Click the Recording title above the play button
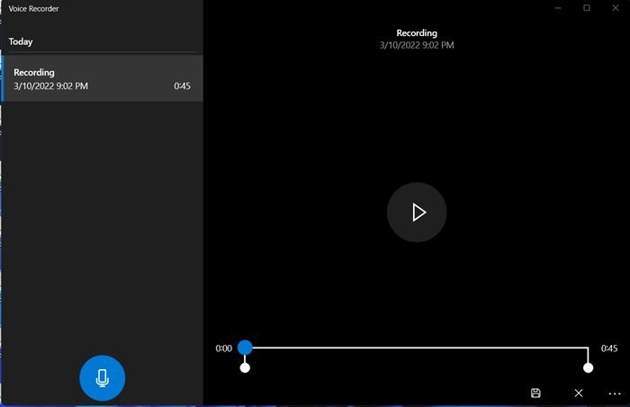 click(417, 33)
